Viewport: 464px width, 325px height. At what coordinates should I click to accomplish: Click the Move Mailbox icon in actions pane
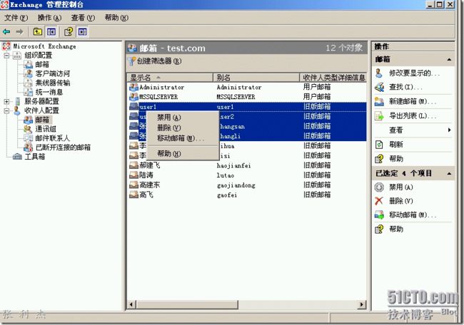tap(379, 215)
